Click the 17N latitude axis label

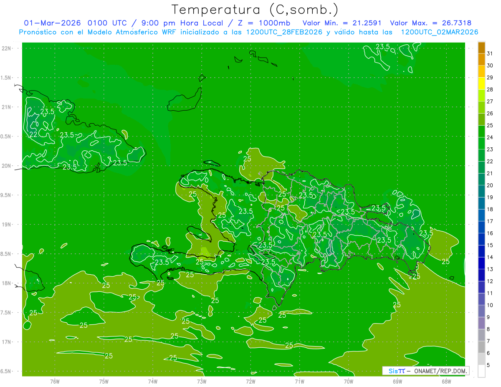pyautogui.click(x=6, y=342)
